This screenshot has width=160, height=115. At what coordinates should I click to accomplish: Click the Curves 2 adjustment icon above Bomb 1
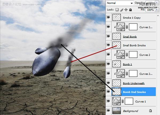point(121,54)
